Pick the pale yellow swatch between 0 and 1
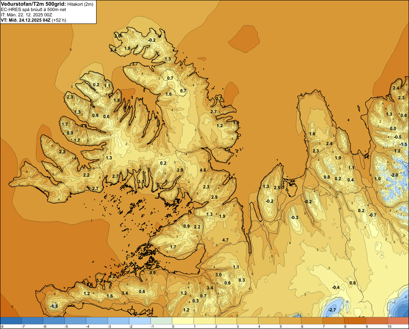The height and width of the screenshot is (329, 409). tap(183, 321)
